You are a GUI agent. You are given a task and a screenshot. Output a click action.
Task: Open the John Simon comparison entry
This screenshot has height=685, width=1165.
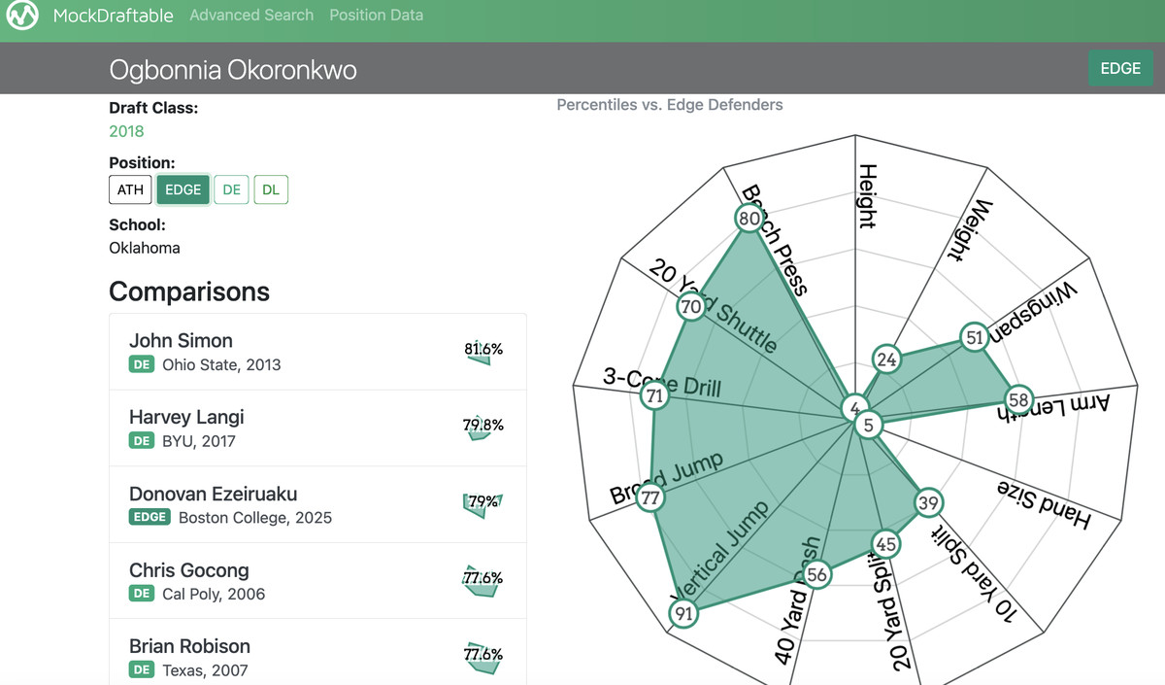(x=181, y=340)
